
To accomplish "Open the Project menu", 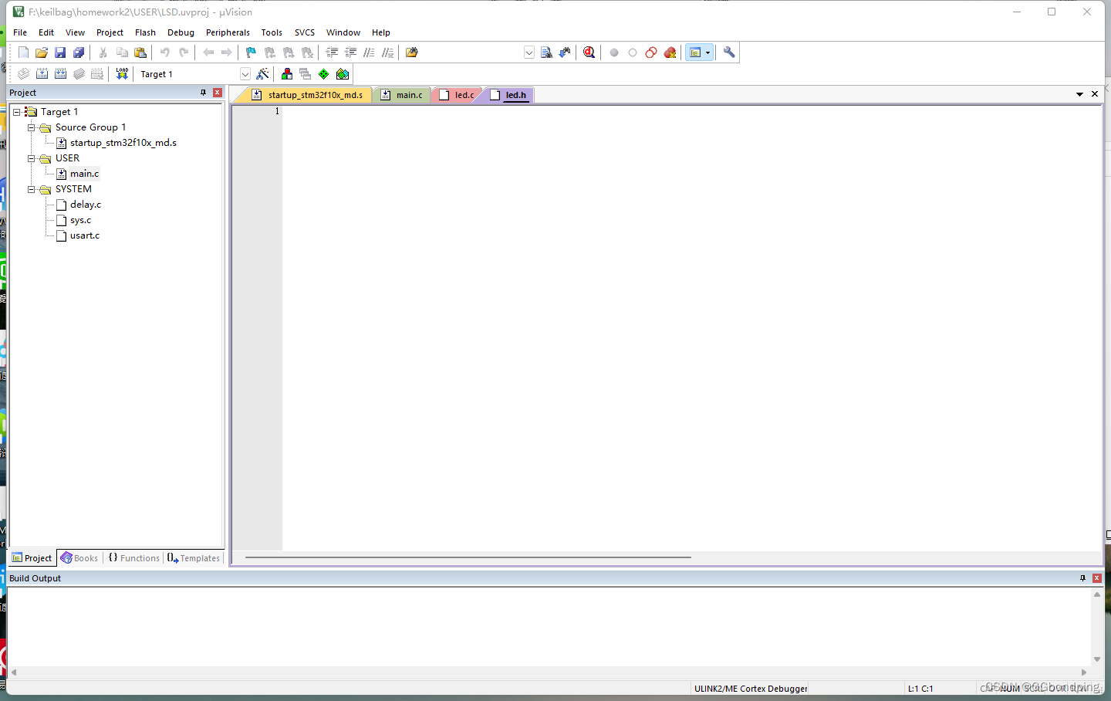I will (x=110, y=32).
